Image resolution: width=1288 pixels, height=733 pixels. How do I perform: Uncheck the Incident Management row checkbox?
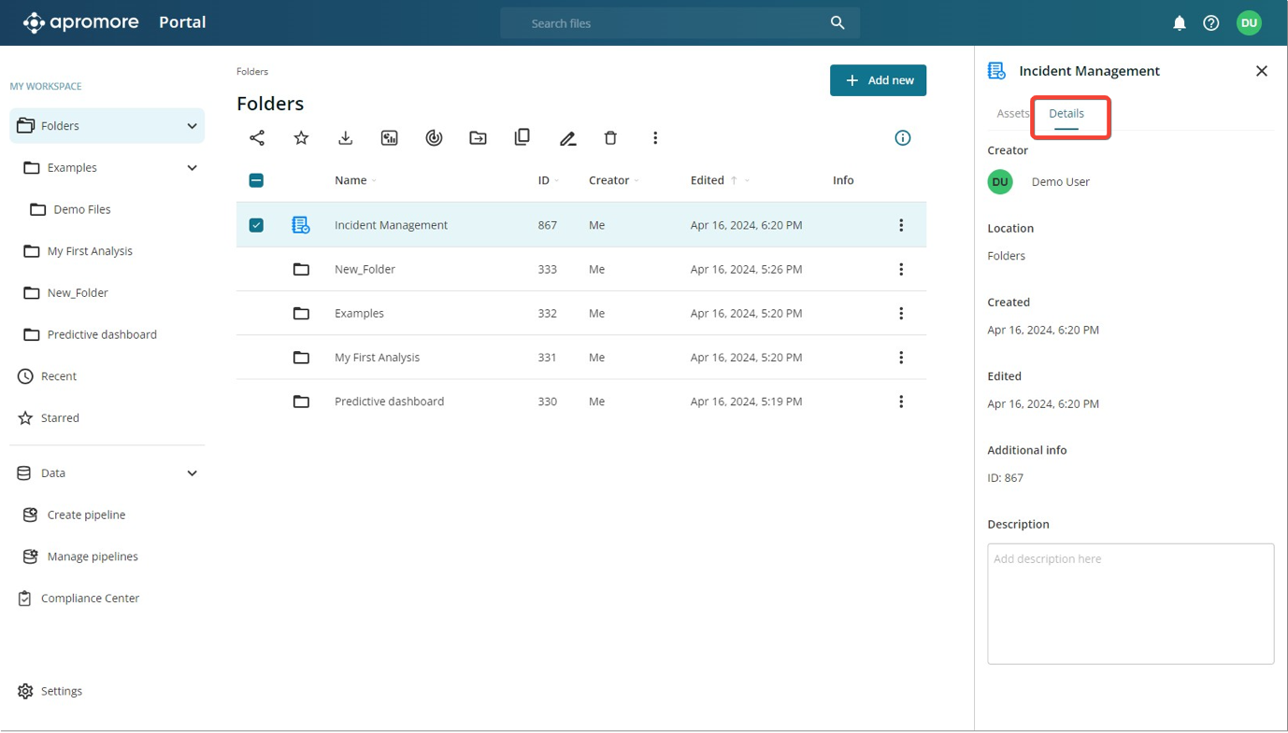click(x=256, y=225)
